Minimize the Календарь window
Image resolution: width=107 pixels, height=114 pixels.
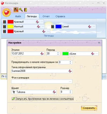click(93, 3)
